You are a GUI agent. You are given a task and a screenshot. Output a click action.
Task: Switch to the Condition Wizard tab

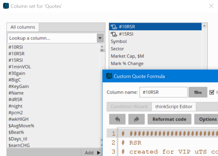pyautogui.click(x=129, y=107)
